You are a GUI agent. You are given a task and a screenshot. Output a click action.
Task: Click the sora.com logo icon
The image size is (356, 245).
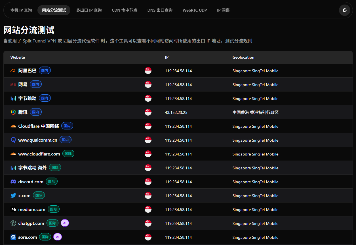[x=13, y=237]
